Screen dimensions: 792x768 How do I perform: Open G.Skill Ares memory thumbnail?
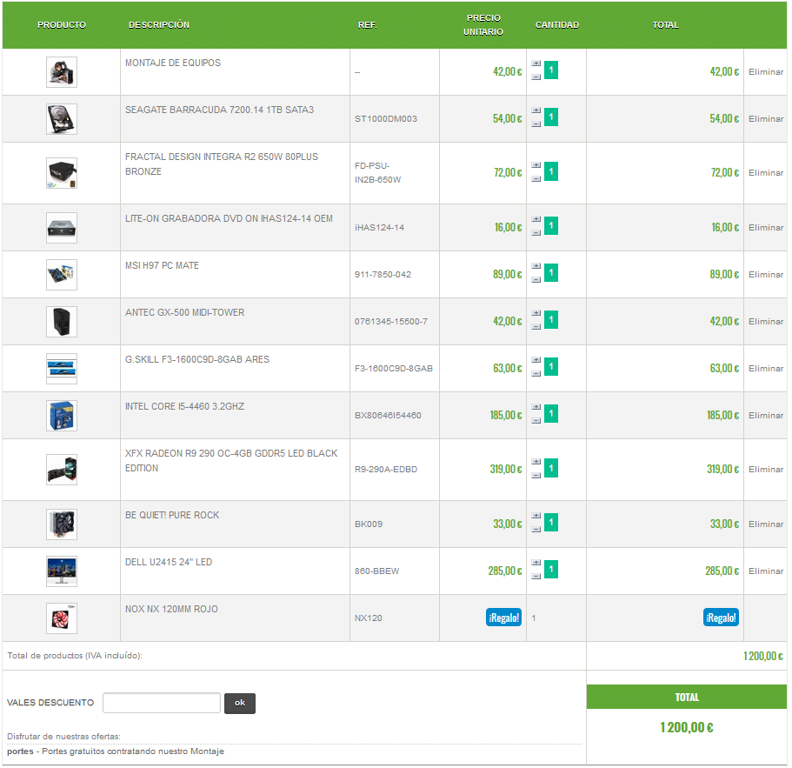click(62, 369)
